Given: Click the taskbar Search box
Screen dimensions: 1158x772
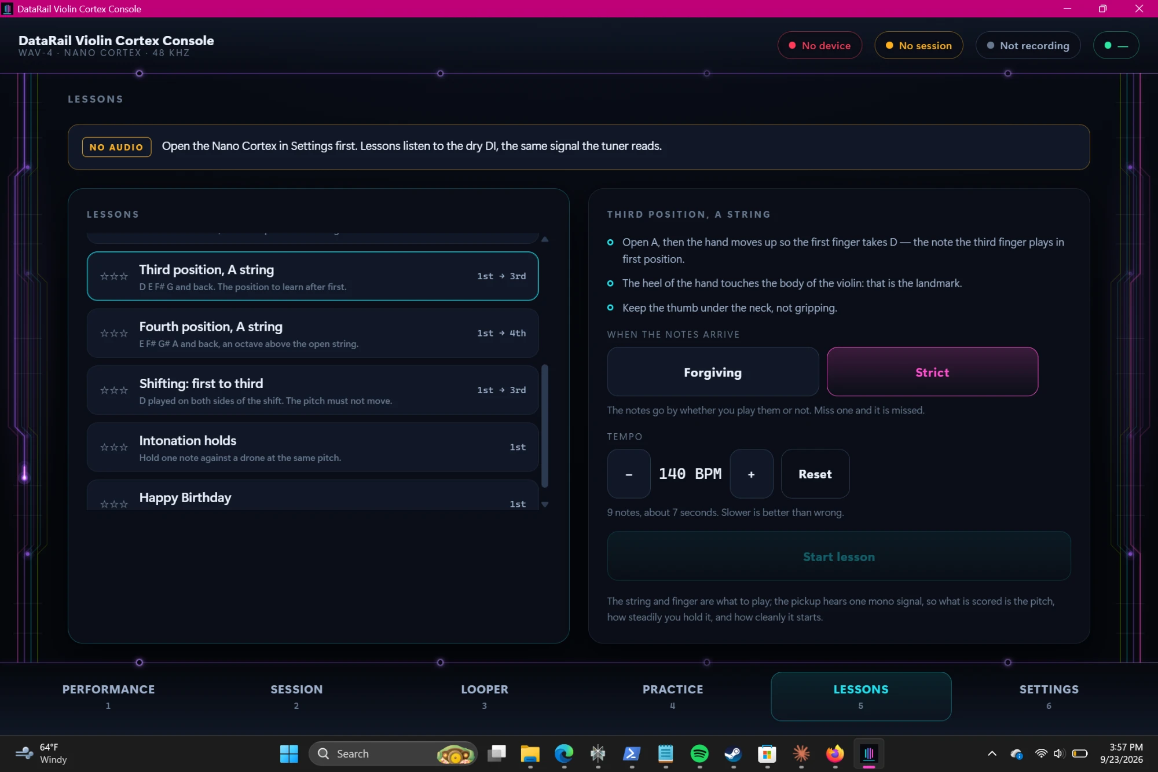Looking at the screenshot, I should coord(393,753).
